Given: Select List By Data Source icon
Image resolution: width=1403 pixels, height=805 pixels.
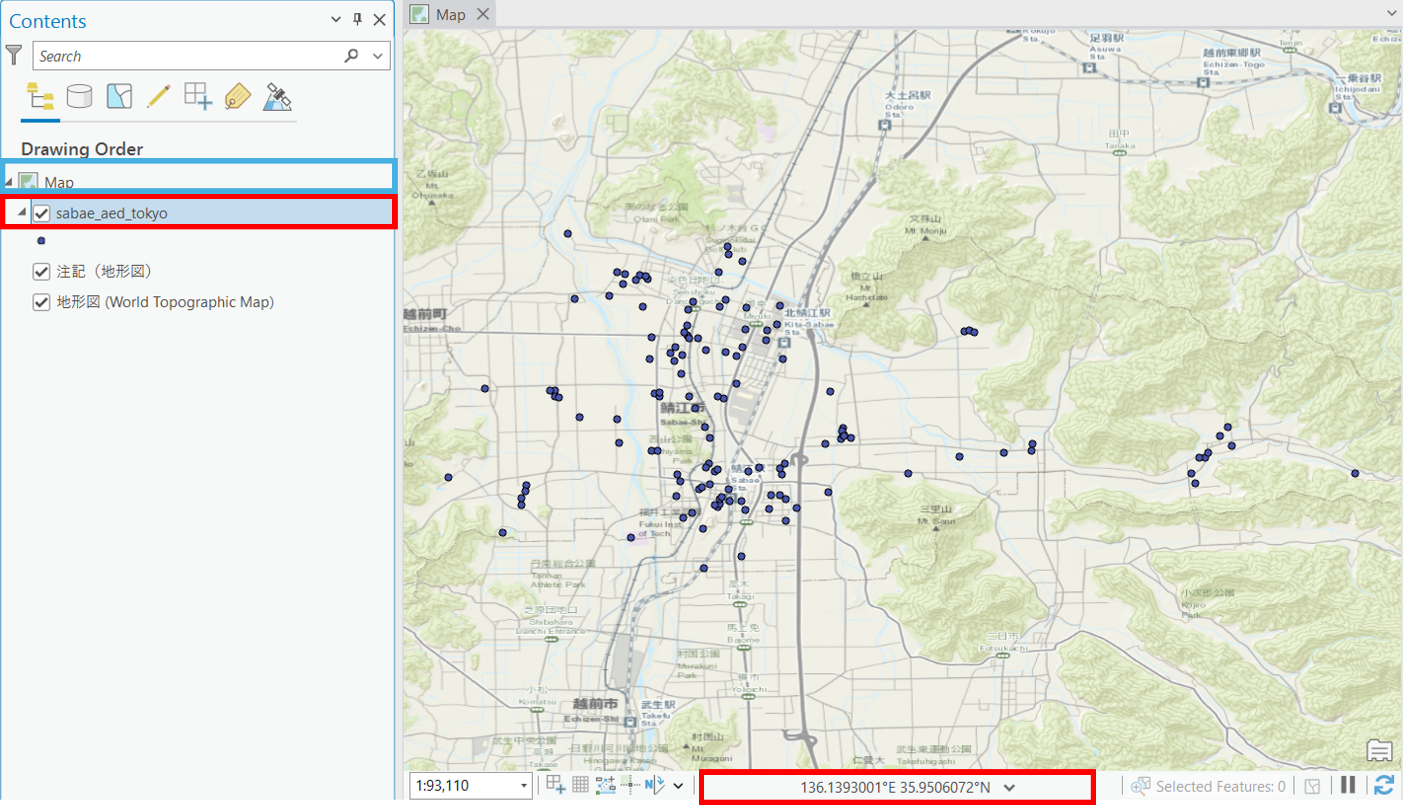Looking at the screenshot, I should point(79,97).
